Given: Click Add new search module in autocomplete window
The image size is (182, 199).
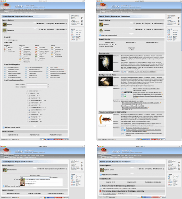Looking at the screenshot, I should pyautogui.click(x=13, y=186).
